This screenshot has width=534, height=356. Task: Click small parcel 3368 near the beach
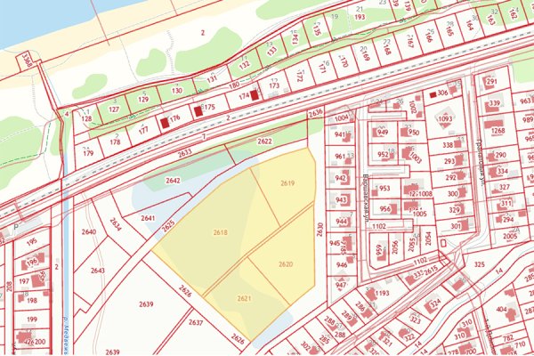point(27,61)
